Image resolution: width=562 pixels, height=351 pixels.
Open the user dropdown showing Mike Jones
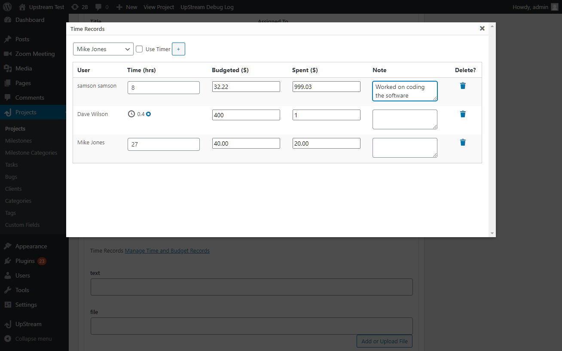pyautogui.click(x=103, y=49)
